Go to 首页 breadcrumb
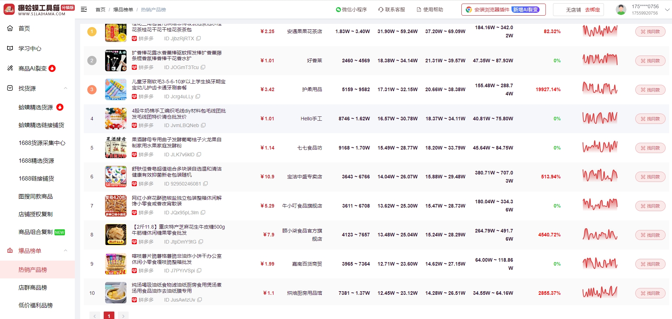The image size is (672, 319). 100,10
